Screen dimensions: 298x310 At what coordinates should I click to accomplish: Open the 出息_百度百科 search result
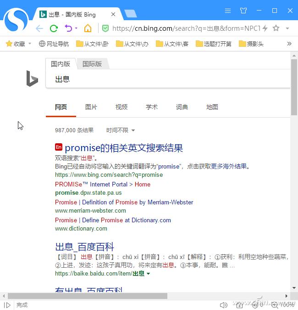pos(84,247)
